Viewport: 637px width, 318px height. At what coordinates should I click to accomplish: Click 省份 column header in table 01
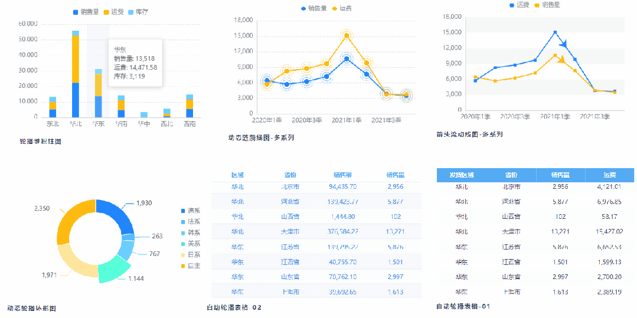(x=511, y=175)
